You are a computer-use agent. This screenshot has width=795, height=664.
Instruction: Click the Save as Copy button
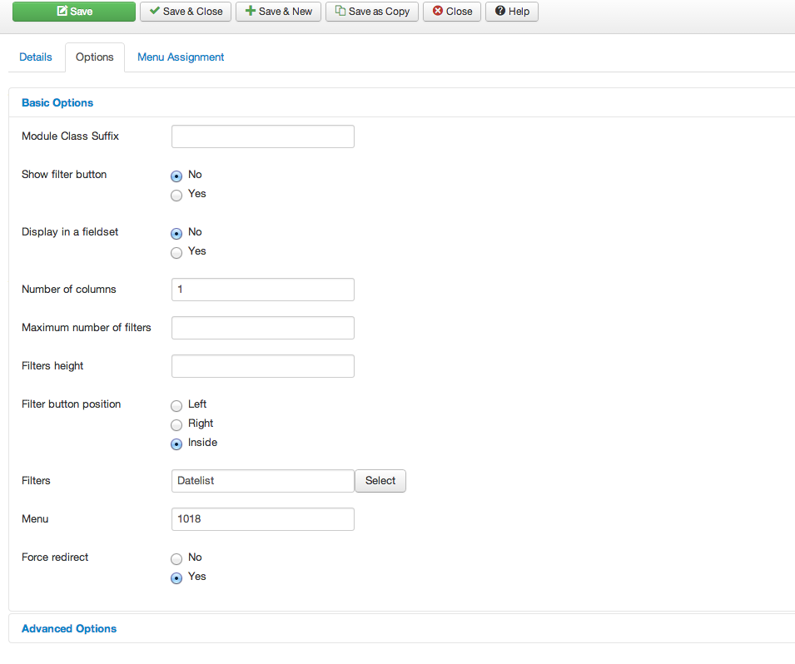tap(372, 12)
